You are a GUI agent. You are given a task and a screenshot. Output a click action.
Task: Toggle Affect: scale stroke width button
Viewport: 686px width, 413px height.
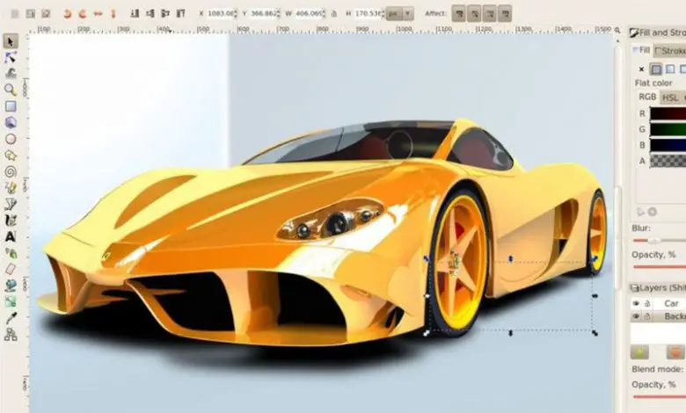(459, 14)
